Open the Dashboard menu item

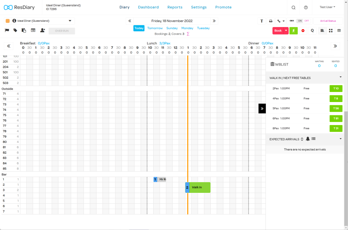(148, 7)
